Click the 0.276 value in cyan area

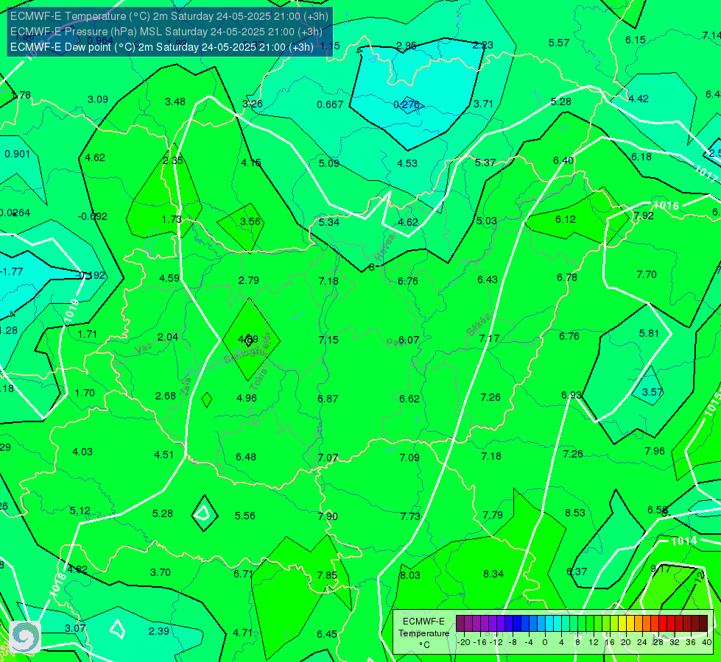(x=407, y=104)
